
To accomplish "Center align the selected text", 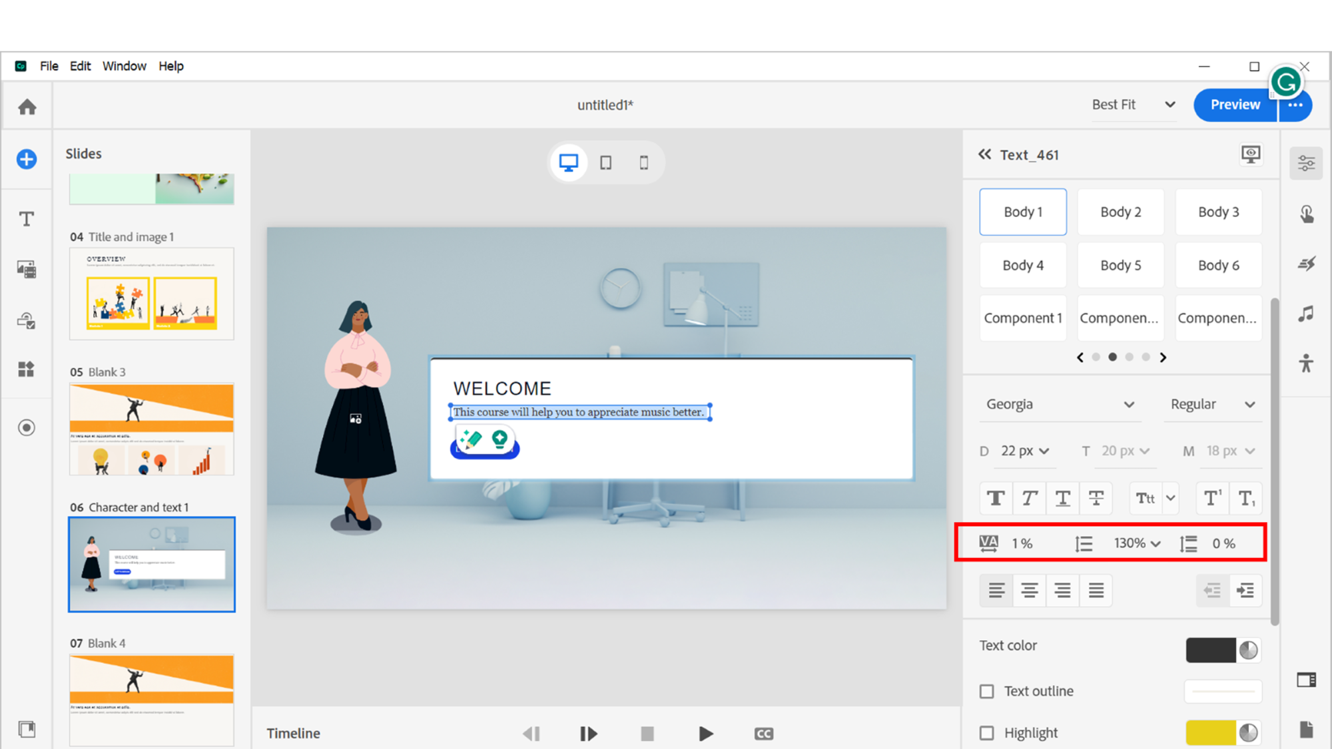I will click(1029, 591).
